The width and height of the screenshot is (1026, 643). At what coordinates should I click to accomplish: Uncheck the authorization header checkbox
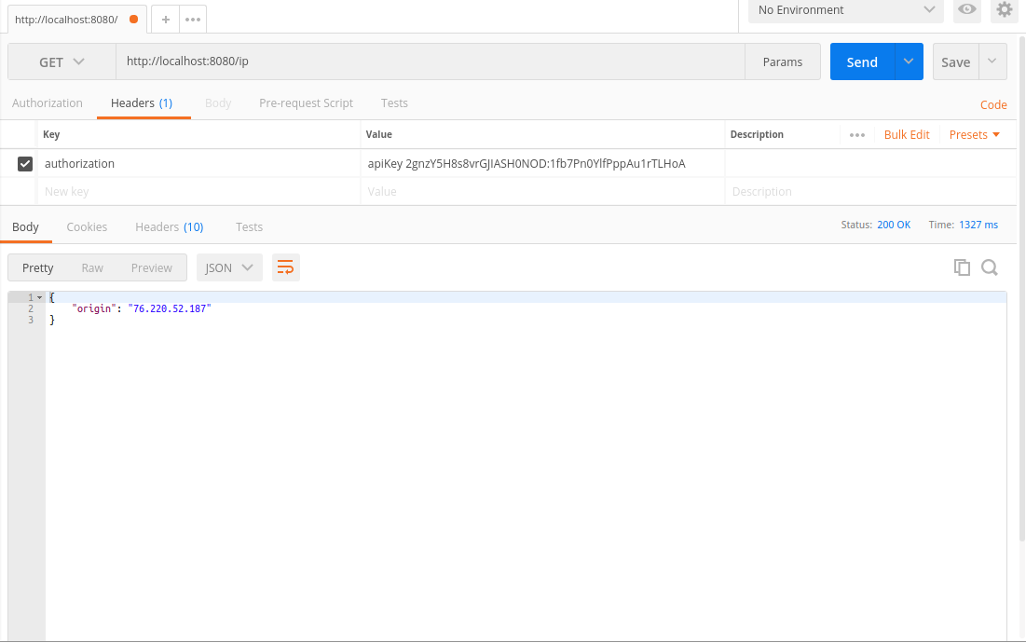(25, 164)
